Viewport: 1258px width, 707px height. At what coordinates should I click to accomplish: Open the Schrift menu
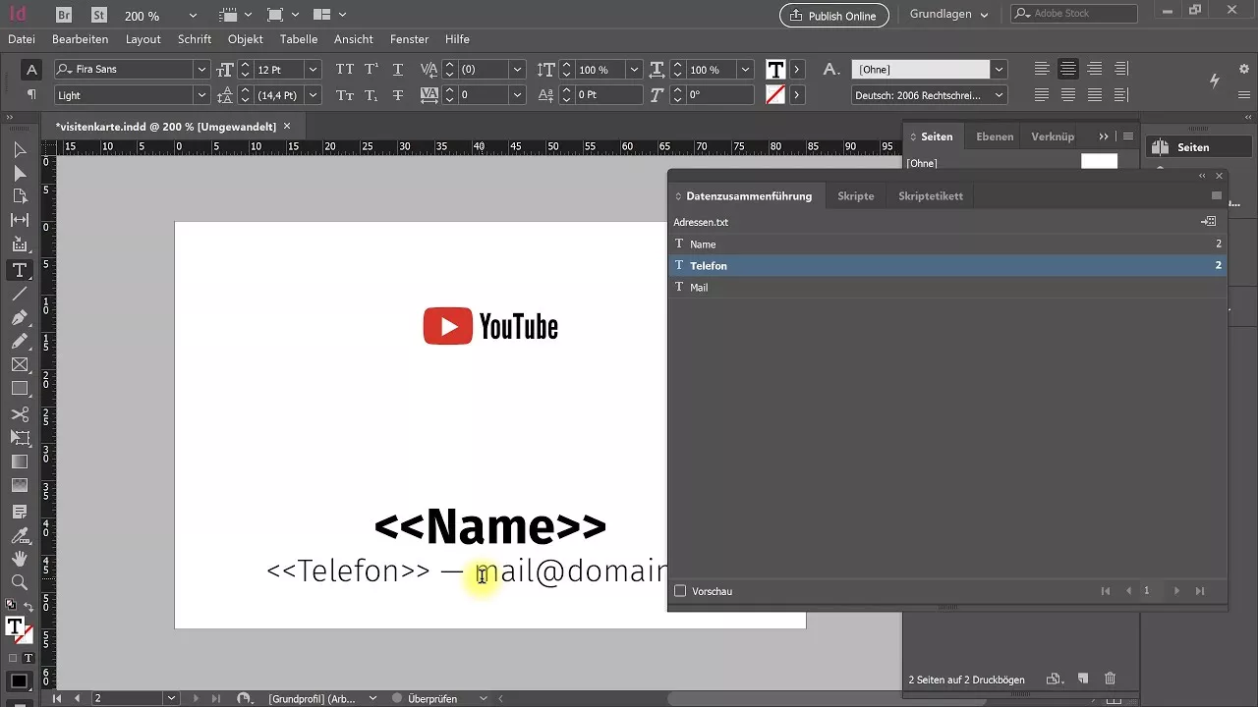[194, 39]
